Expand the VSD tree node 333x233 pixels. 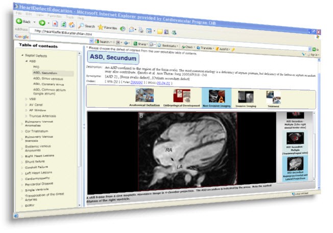click(x=26, y=99)
